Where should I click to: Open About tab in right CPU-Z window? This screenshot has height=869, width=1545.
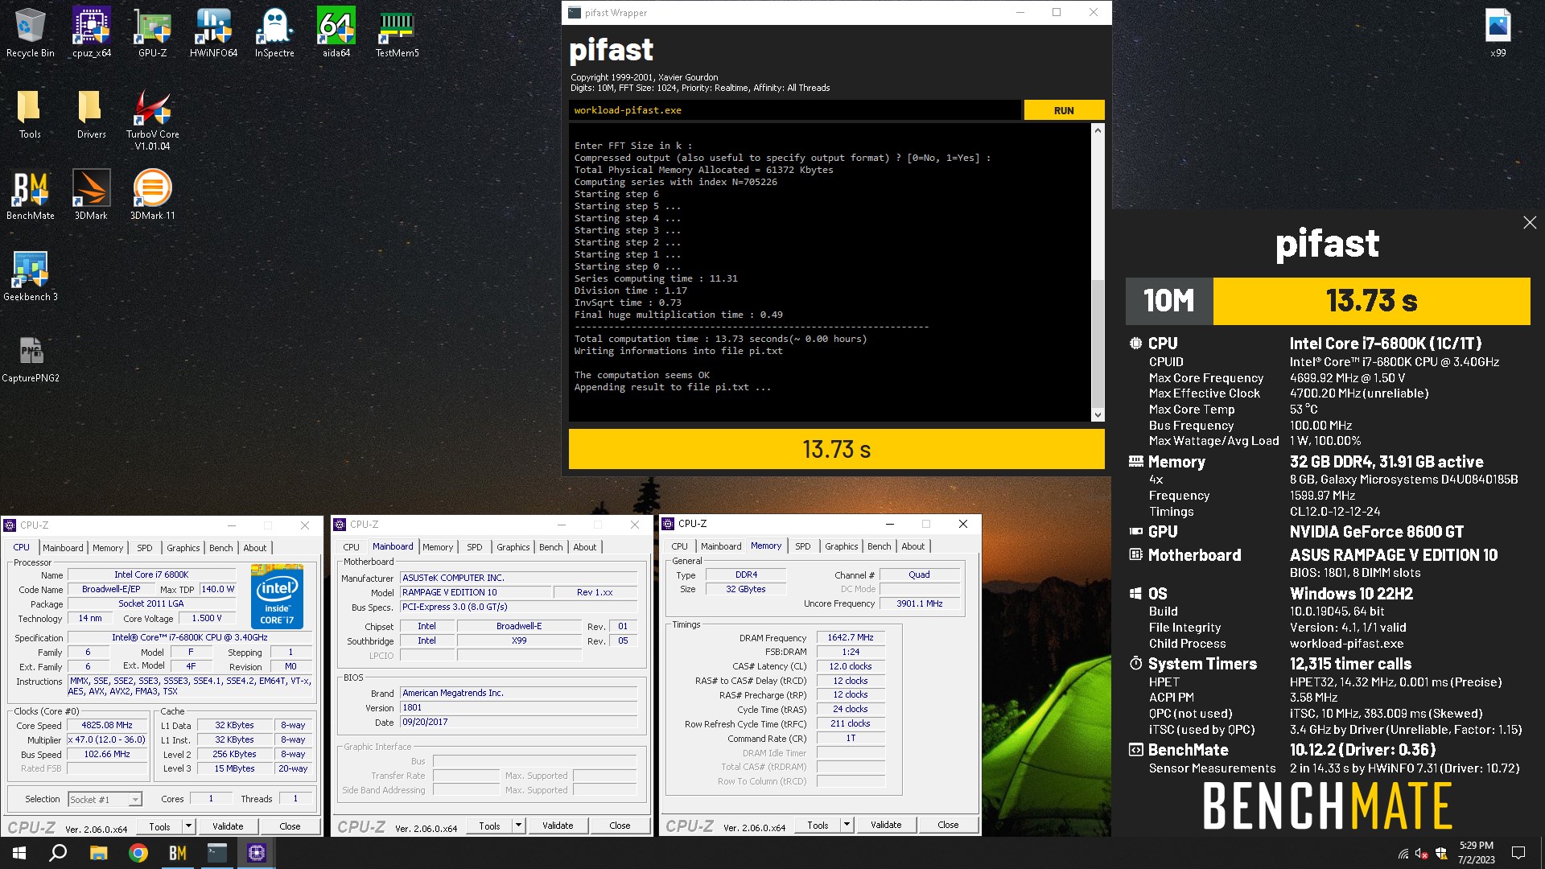[913, 546]
